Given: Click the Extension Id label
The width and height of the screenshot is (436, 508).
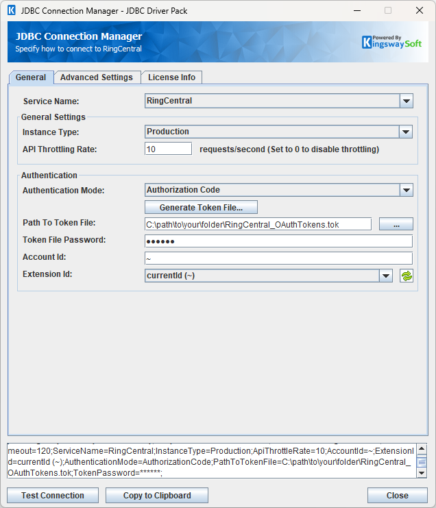Looking at the screenshot, I should pyautogui.click(x=47, y=274).
